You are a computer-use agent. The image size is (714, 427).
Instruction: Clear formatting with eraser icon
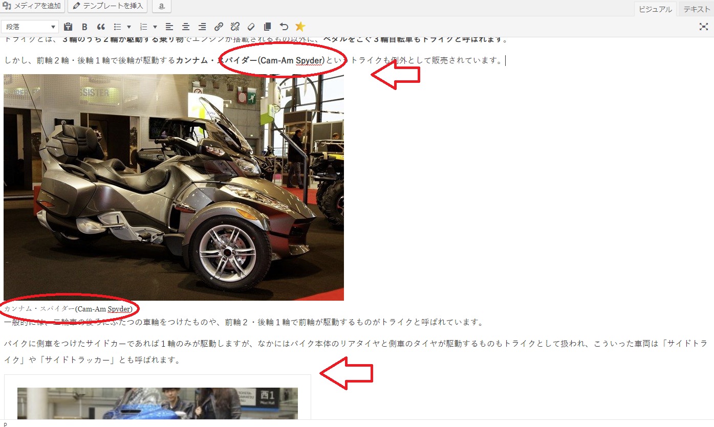[x=251, y=27]
